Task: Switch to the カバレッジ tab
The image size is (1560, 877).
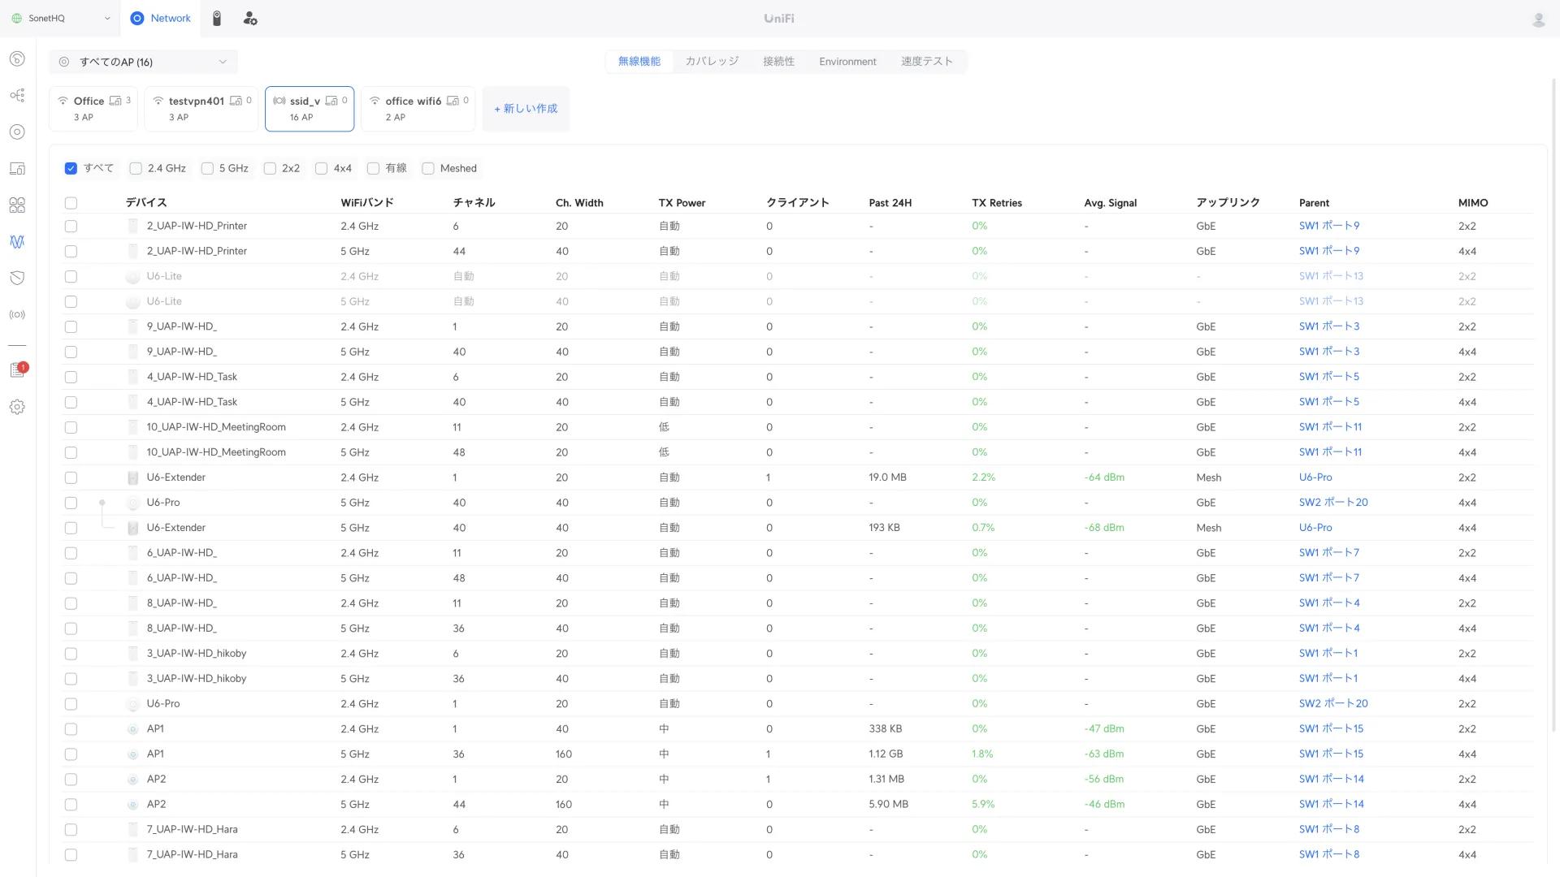Action: click(x=712, y=62)
